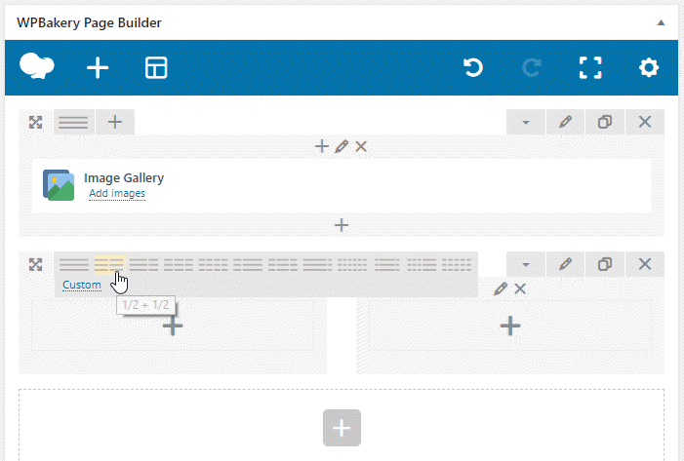Add element to the left empty column

173,326
